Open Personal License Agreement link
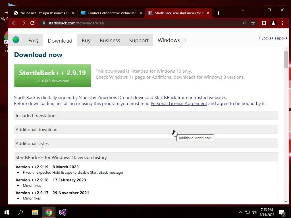 (x=179, y=103)
